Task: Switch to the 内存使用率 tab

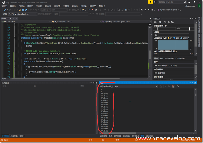Action: tap(169, 58)
